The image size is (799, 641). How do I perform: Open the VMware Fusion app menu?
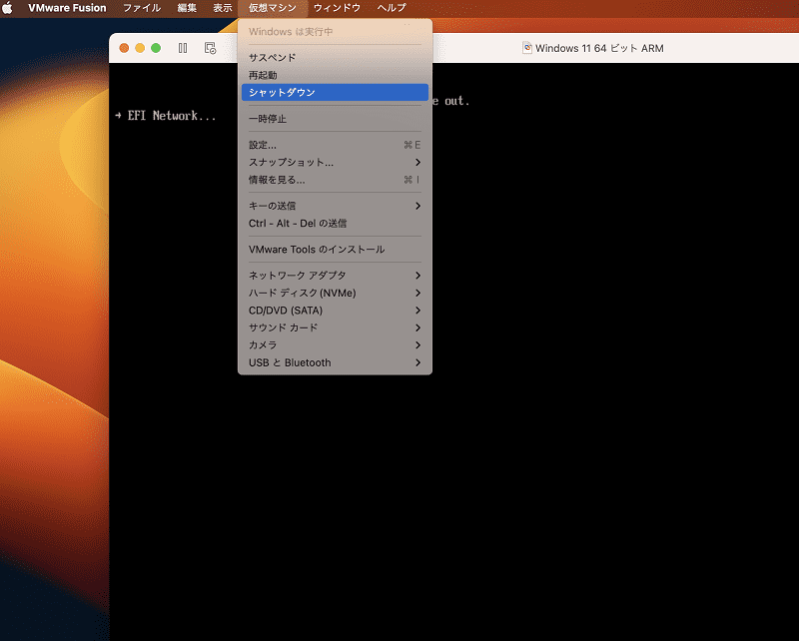coord(67,8)
